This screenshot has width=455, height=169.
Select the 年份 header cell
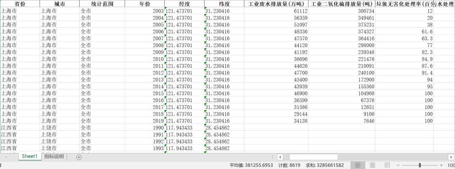tap(145, 4)
